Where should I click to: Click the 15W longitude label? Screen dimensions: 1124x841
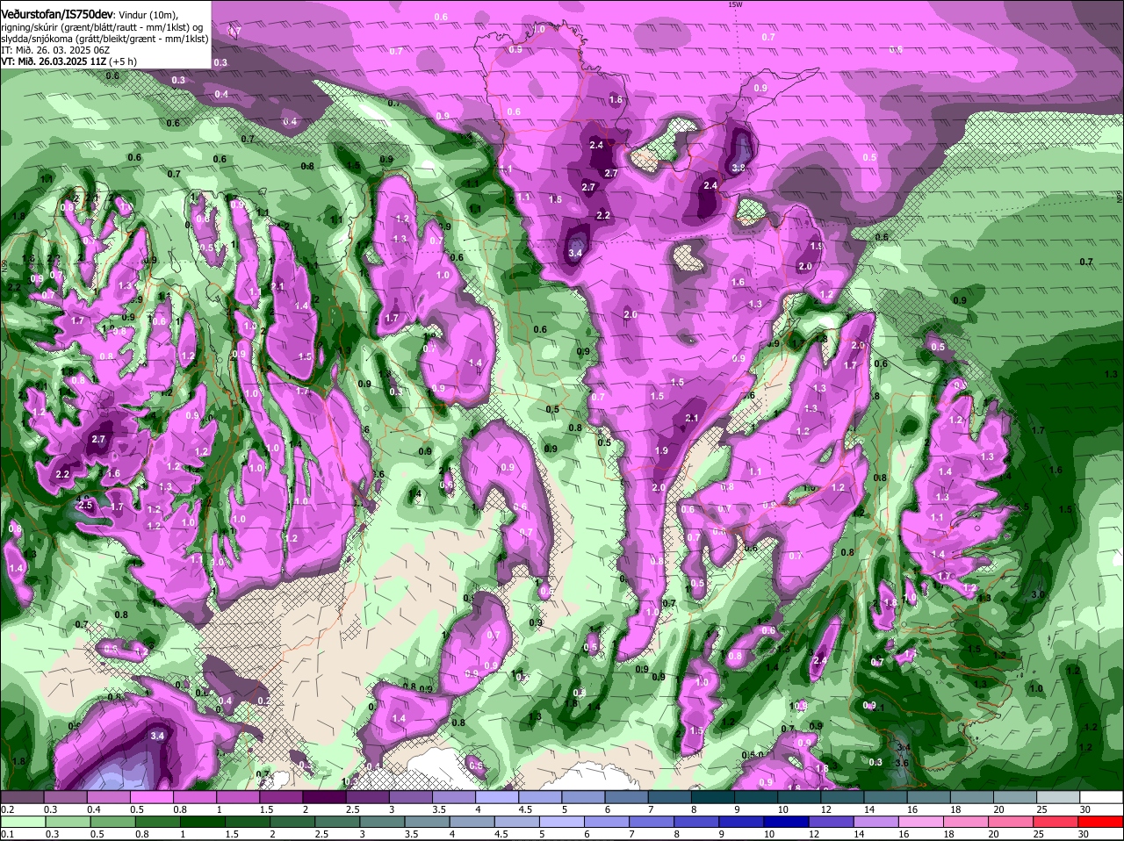click(x=735, y=4)
